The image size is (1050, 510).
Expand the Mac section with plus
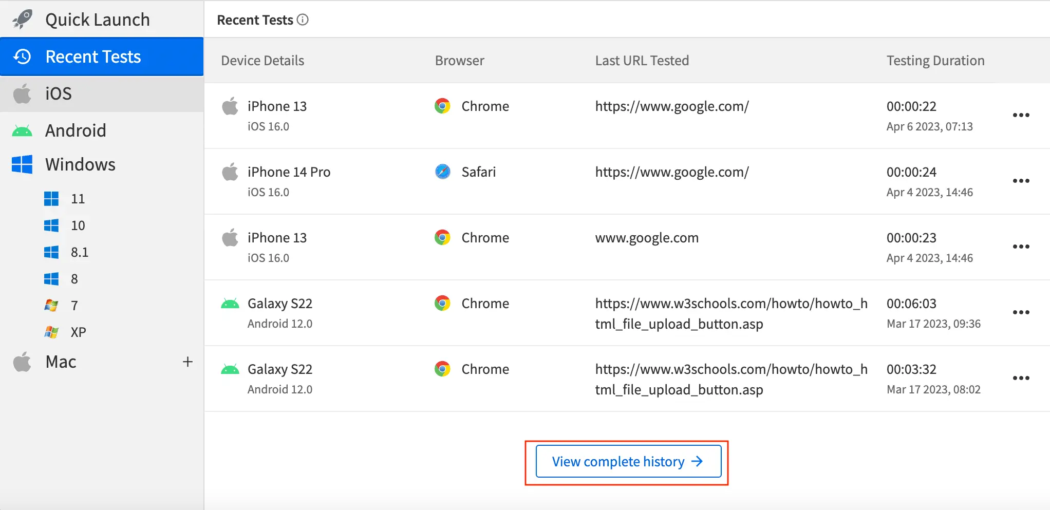point(188,362)
